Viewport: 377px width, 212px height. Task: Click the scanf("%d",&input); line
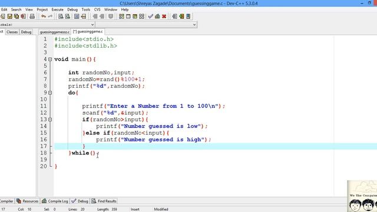115,112
